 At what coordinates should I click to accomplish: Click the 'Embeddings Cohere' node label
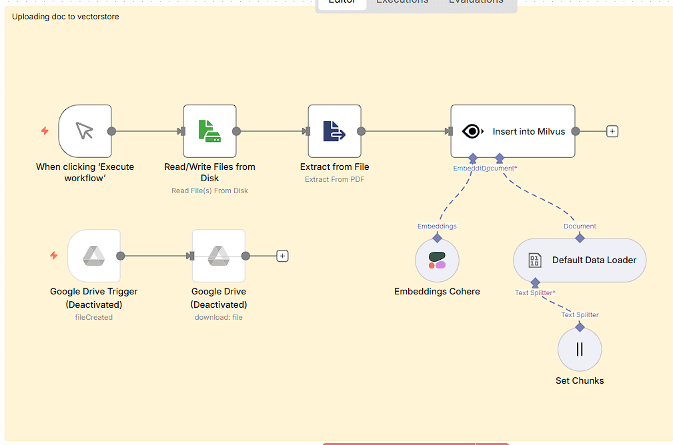[x=437, y=292]
